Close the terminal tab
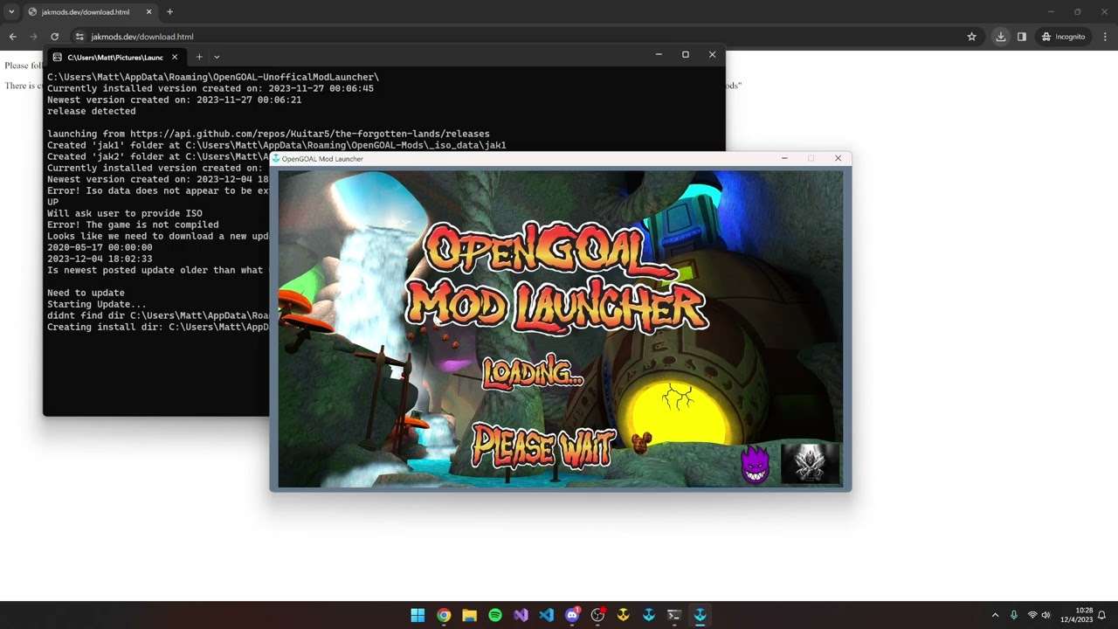Screen dimensions: 1118x629 [175, 57]
